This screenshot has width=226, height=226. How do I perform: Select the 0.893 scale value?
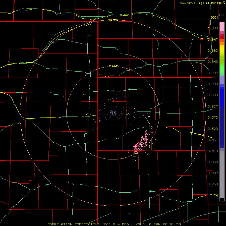[213, 50]
